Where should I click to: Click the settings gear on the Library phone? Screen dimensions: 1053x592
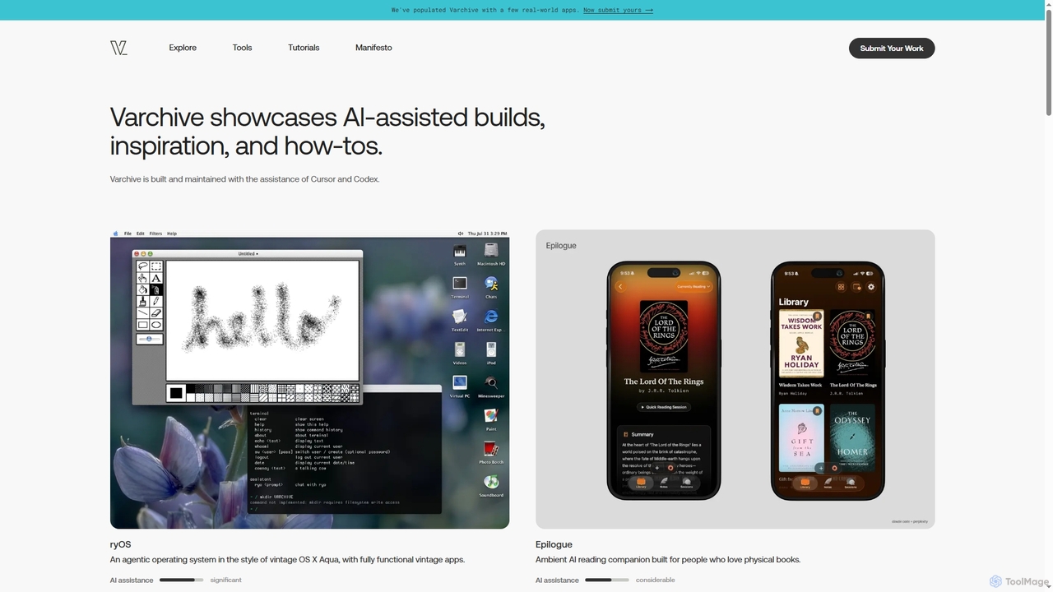(871, 287)
